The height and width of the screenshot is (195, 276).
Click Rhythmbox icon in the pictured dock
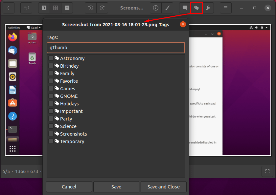[12, 77]
